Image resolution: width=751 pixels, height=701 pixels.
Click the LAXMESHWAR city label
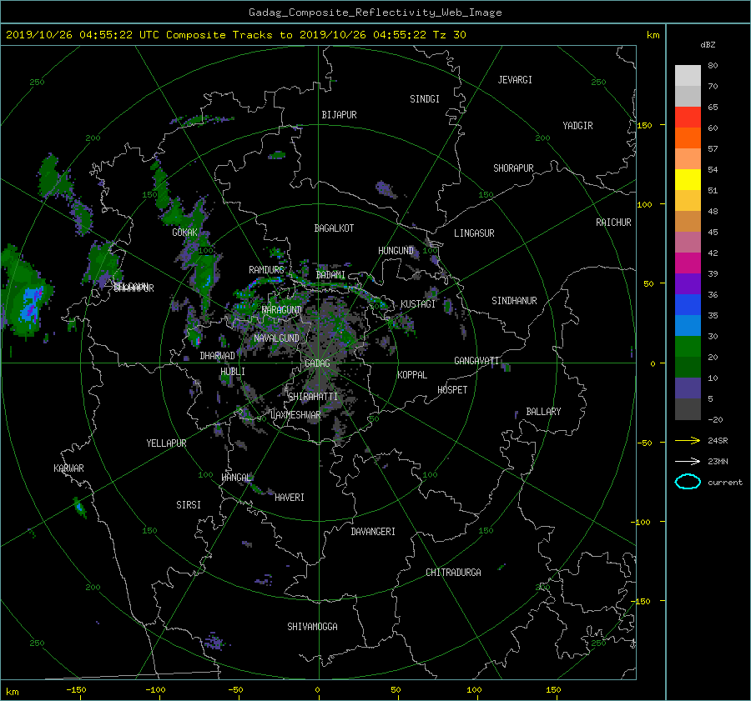[x=295, y=415]
